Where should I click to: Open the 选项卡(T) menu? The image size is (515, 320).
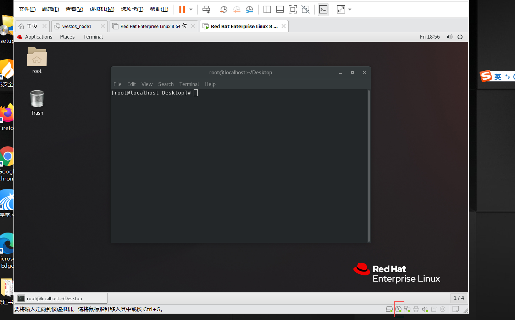pos(132,9)
